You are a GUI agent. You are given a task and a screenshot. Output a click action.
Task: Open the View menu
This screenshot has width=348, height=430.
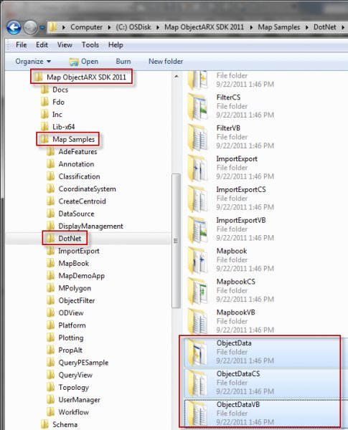pyautogui.click(x=65, y=44)
